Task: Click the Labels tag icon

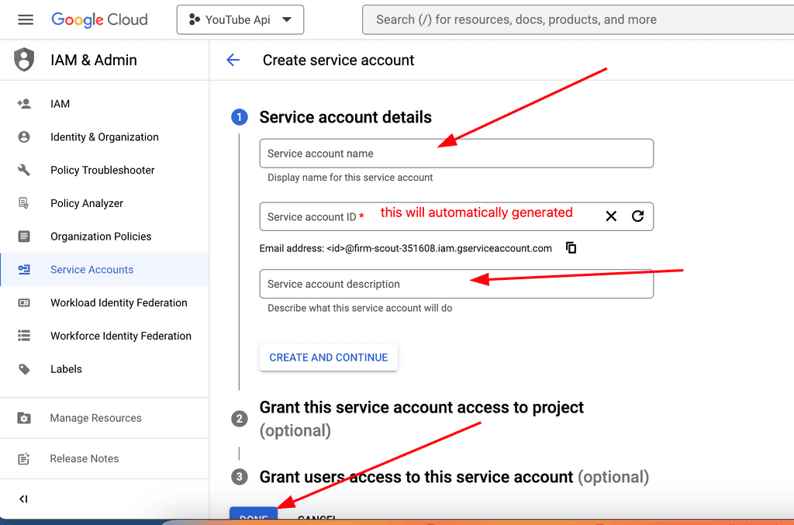Action: [24, 369]
